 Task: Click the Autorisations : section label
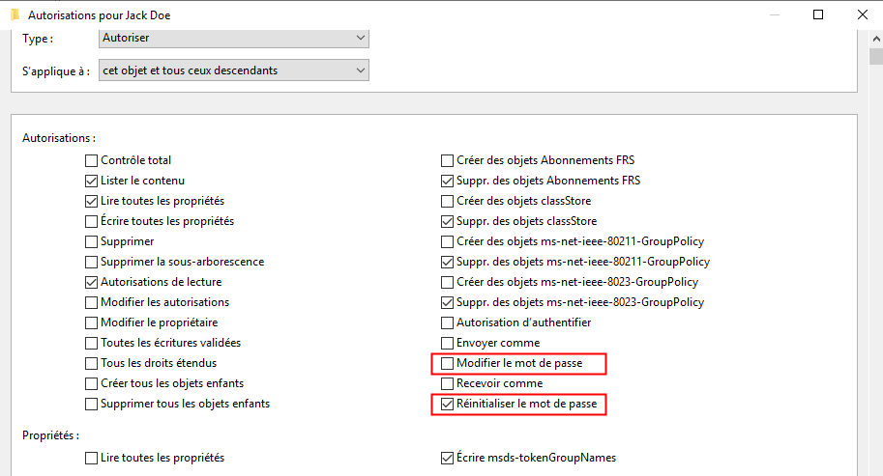(59, 138)
